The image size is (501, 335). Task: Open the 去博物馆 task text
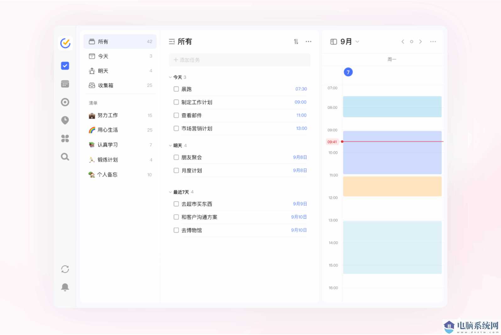[x=191, y=230]
